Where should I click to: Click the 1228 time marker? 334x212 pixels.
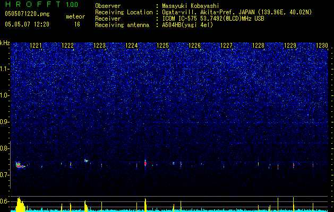point(258,45)
